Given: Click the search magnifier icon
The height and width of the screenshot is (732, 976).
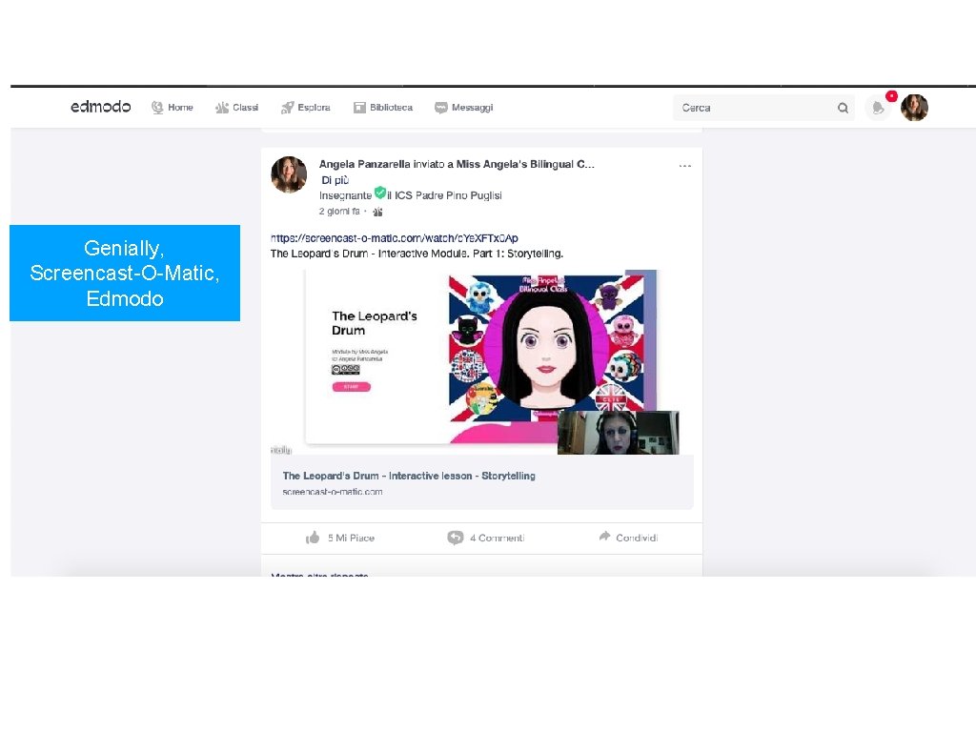Looking at the screenshot, I should pos(843,108).
